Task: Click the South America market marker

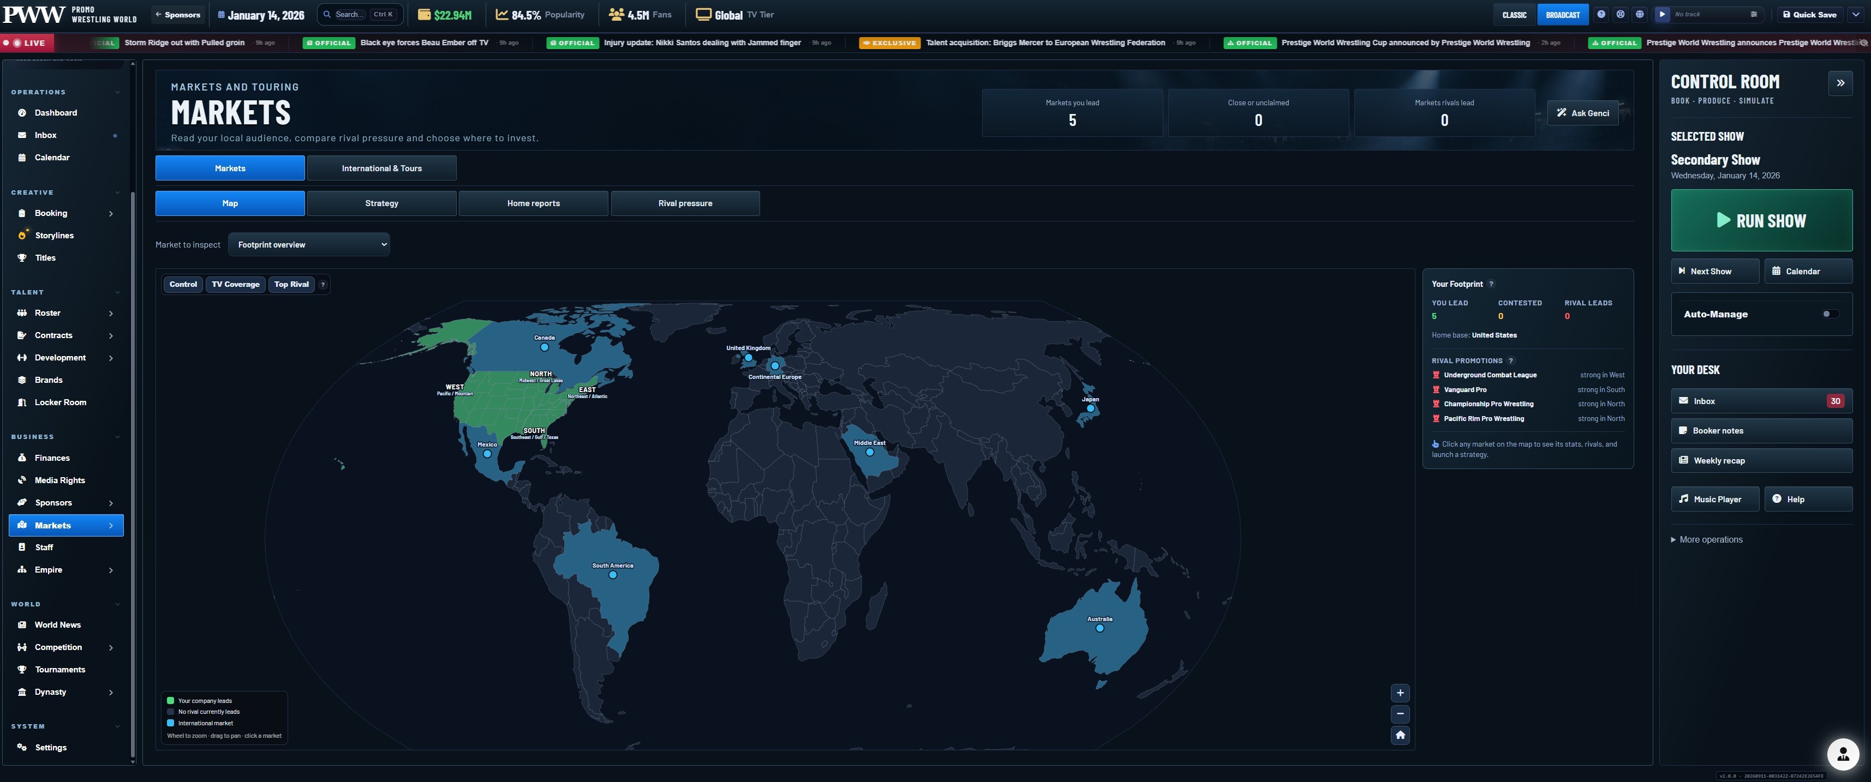Action: click(x=613, y=575)
